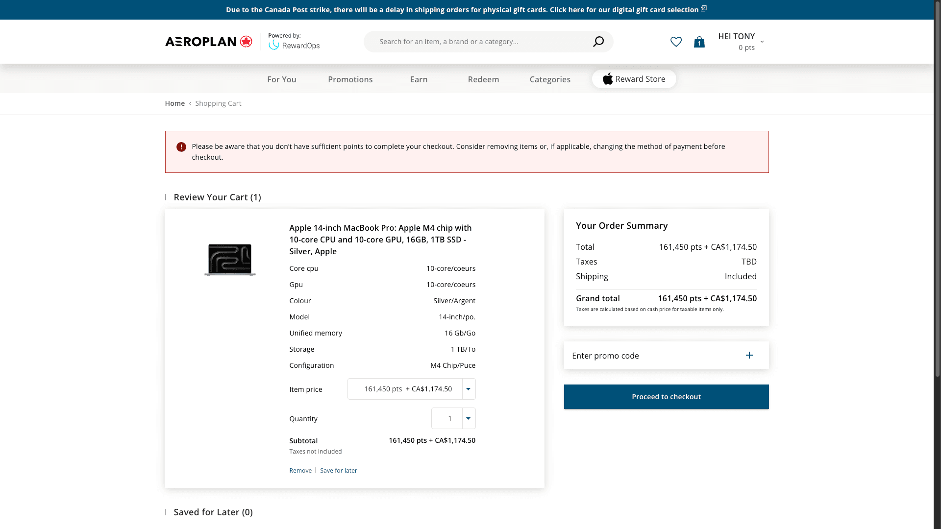
Task: Click the Aeroplan logo
Action: point(209,42)
